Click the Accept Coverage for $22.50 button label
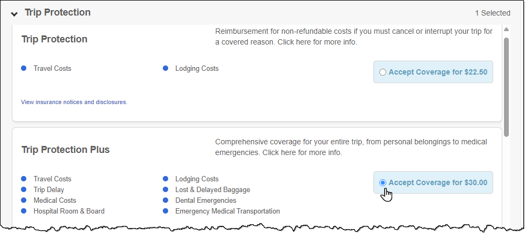 point(438,72)
